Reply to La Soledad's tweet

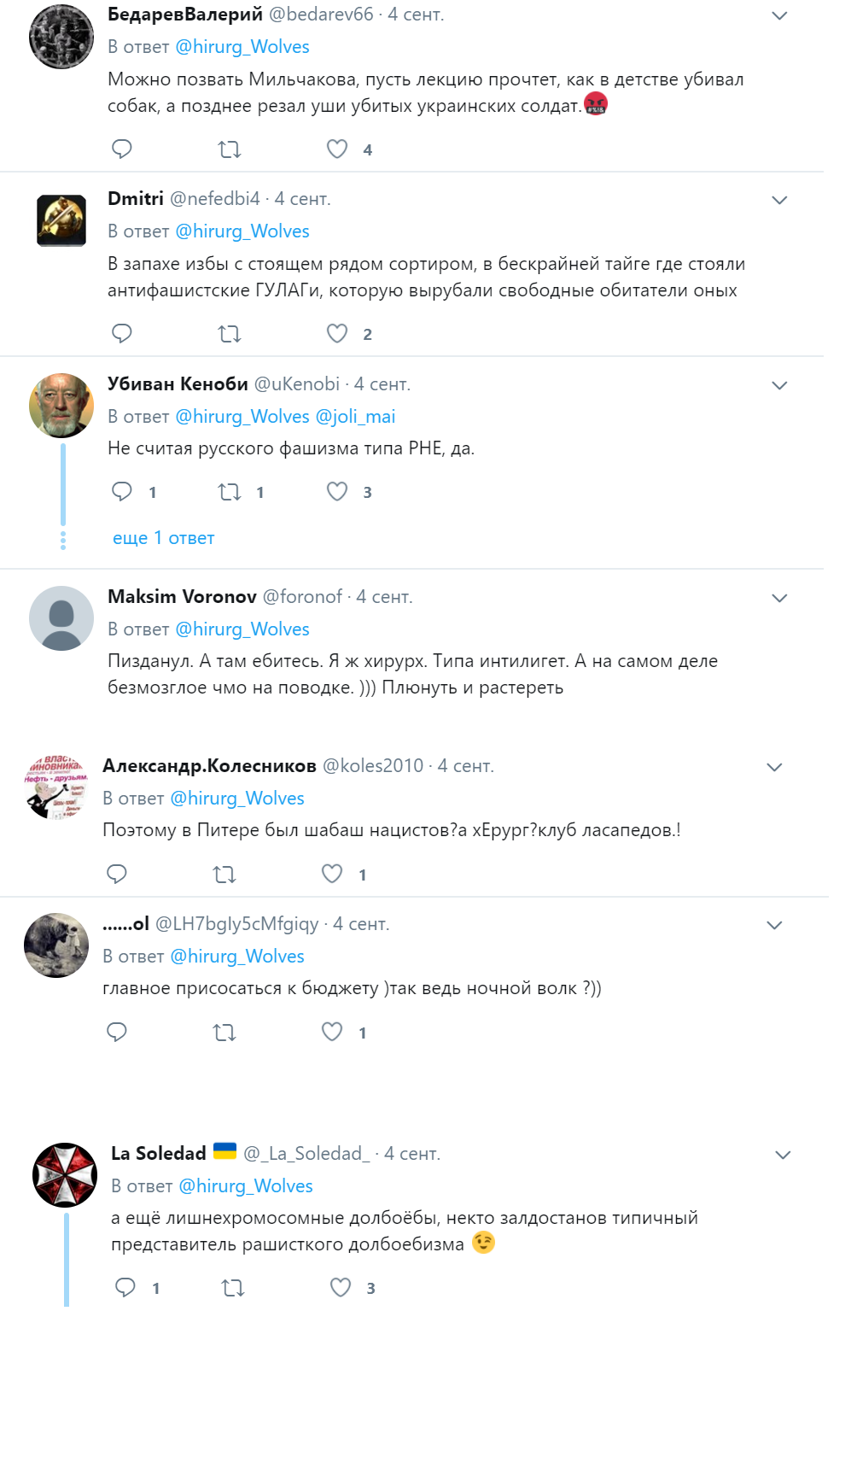pyautogui.click(x=125, y=1288)
